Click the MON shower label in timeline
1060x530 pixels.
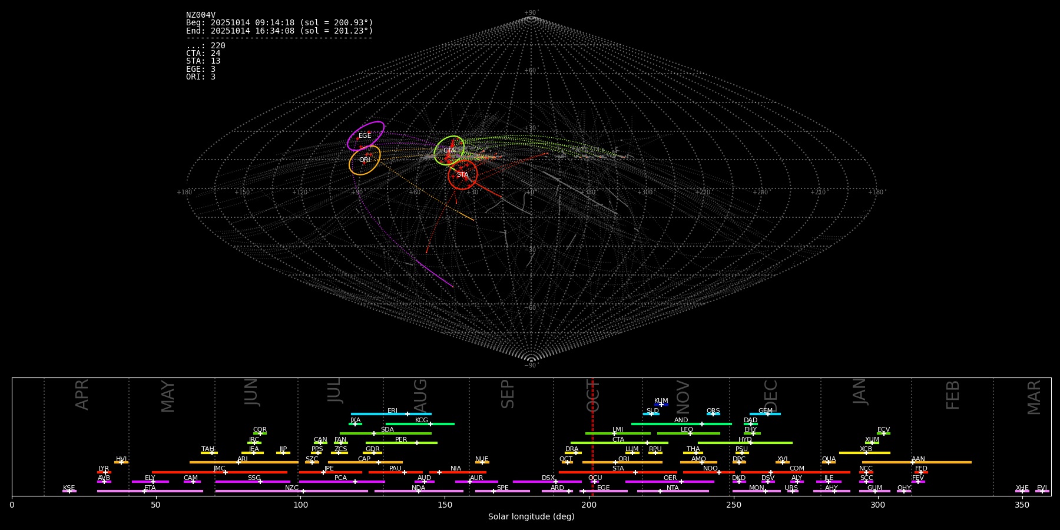pyautogui.click(x=756, y=488)
